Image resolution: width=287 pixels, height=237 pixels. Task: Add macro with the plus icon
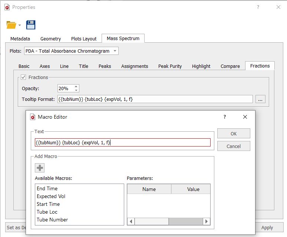40,168
